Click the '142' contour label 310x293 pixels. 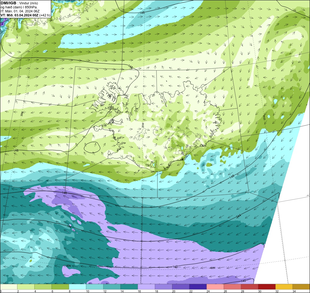tap(175, 267)
